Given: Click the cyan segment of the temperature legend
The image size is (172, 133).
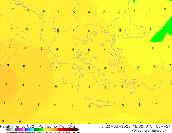Looking at the screenshot, I should coord(33,130).
